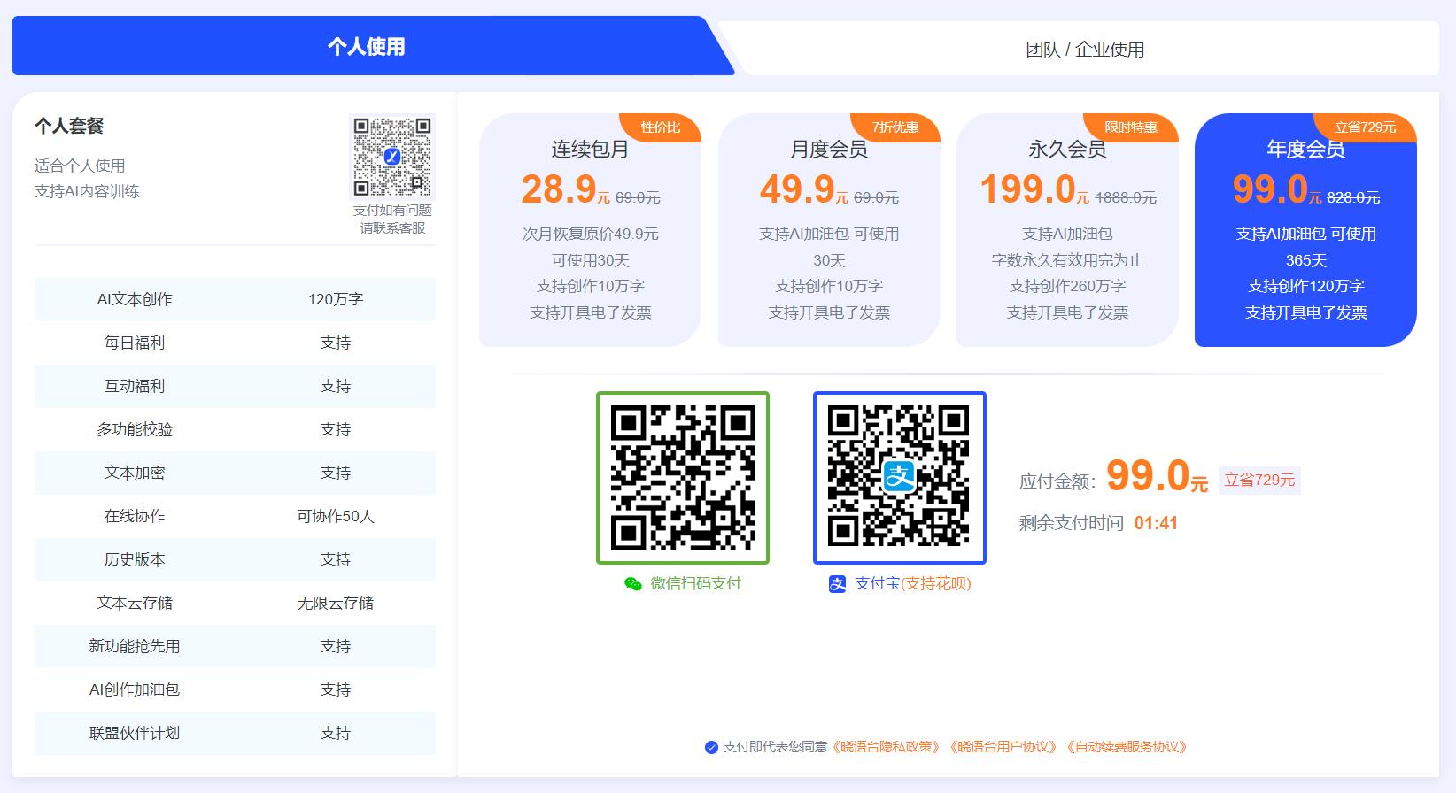Click the green WeChat icon
This screenshot has height=793, width=1456.
(x=633, y=584)
